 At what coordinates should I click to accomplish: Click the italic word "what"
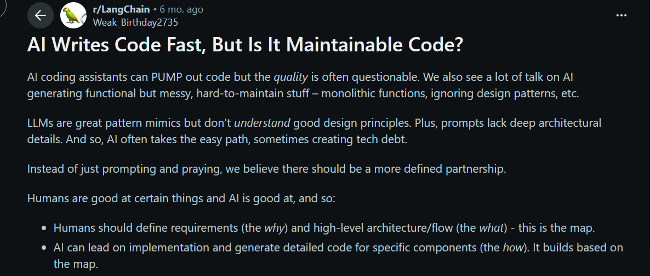tap(490, 228)
